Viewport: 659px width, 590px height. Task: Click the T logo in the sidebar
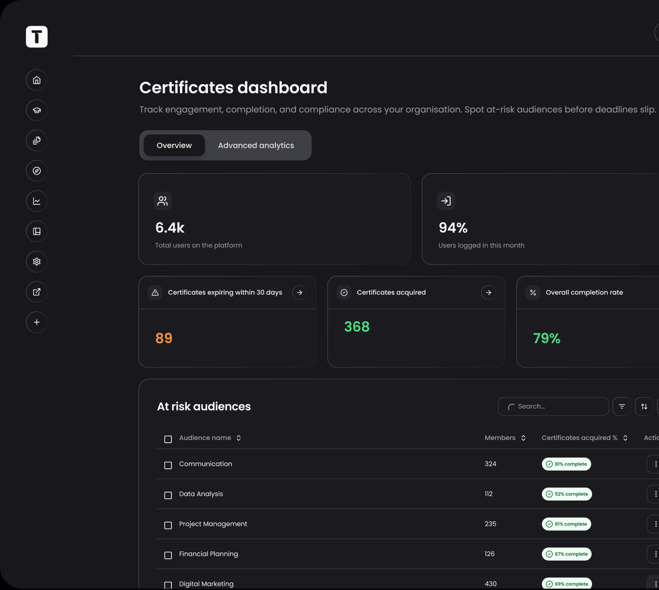[x=37, y=37]
